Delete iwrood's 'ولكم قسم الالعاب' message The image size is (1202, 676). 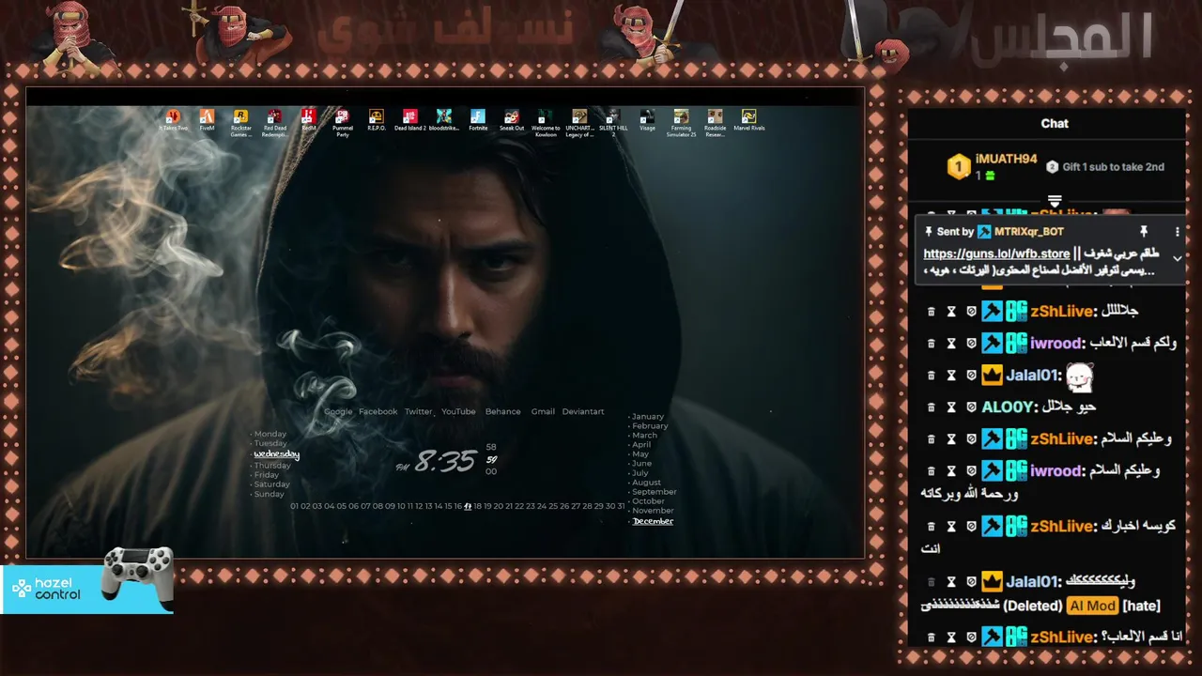coord(931,344)
